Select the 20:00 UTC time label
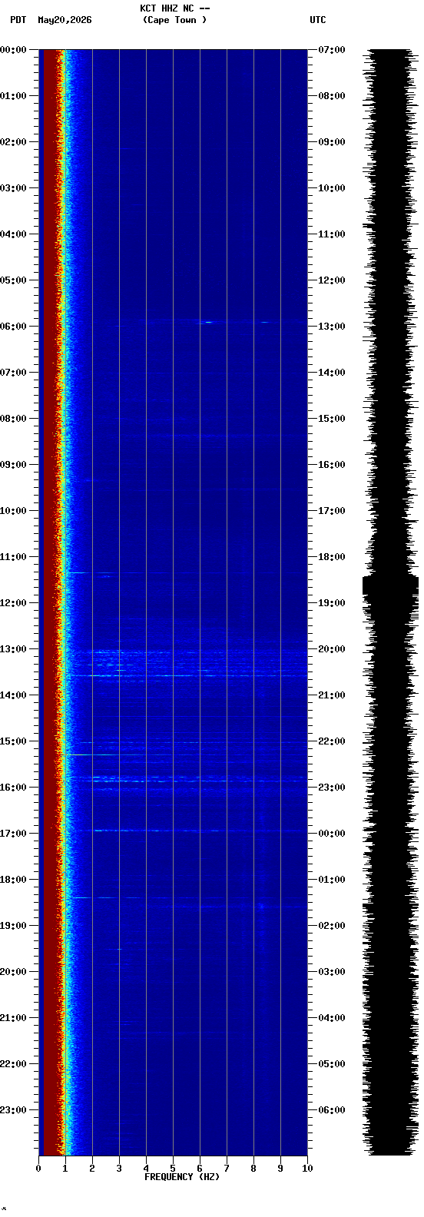The width and height of the screenshot is (424, 1217). pyautogui.click(x=332, y=649)
